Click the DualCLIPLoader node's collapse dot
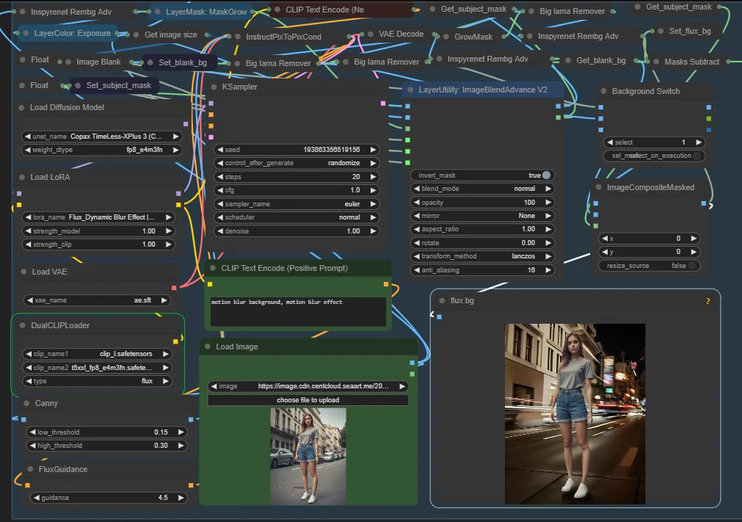This screenshot has height=522, width=742. coord(22,326)
